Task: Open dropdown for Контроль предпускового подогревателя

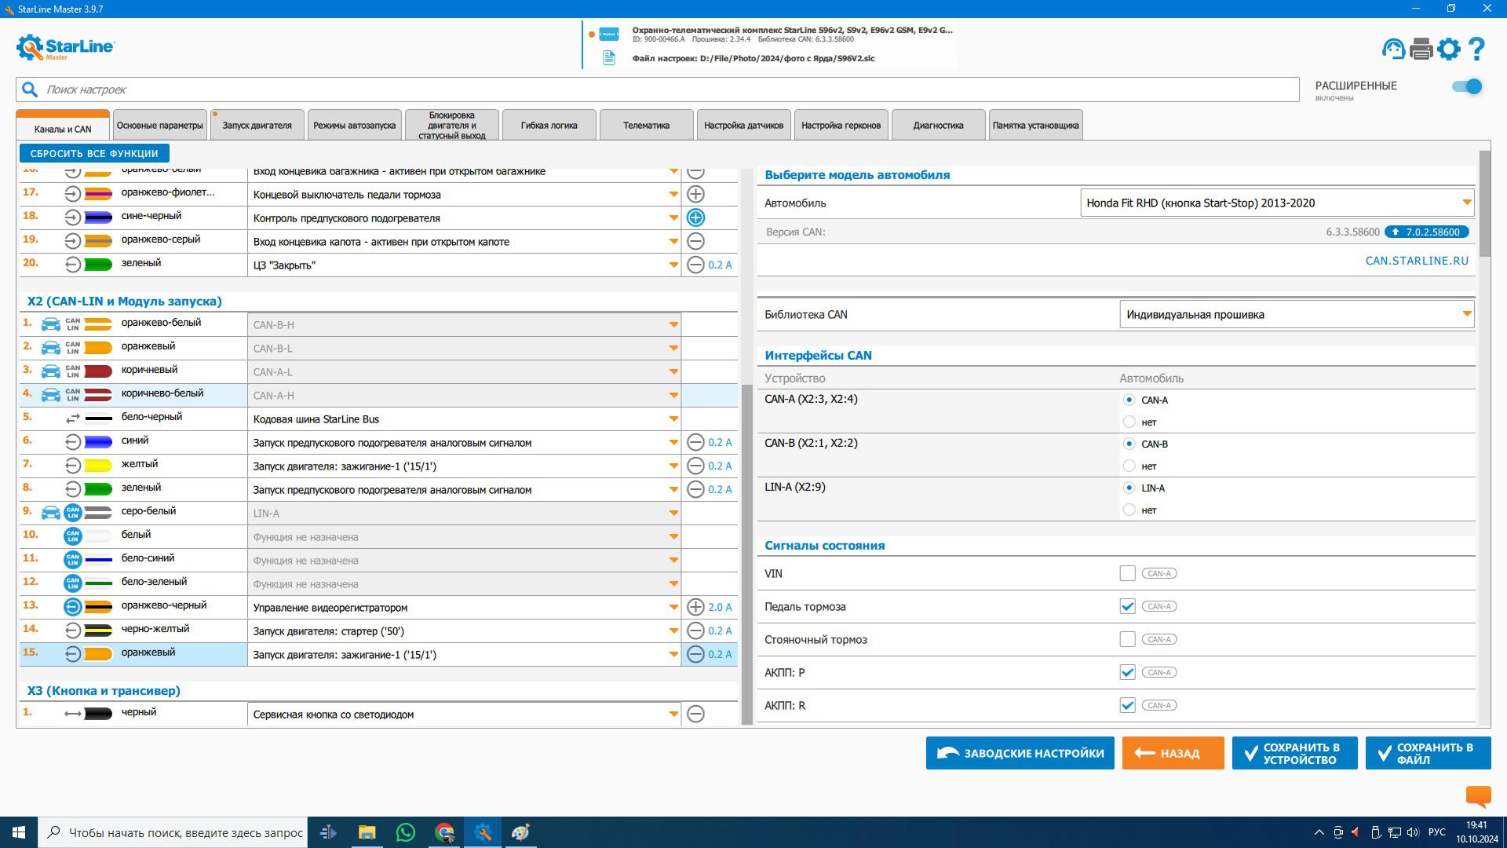Action: click(x=464, y=217)
